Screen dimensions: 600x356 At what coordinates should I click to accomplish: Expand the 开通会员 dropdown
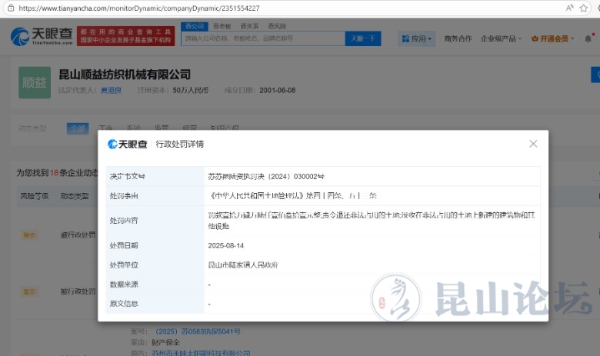(551, 38)
